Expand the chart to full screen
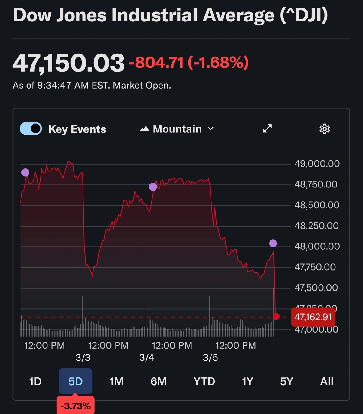Image resolution: width=363 pixels, height=414 pixels. [267, 129]
